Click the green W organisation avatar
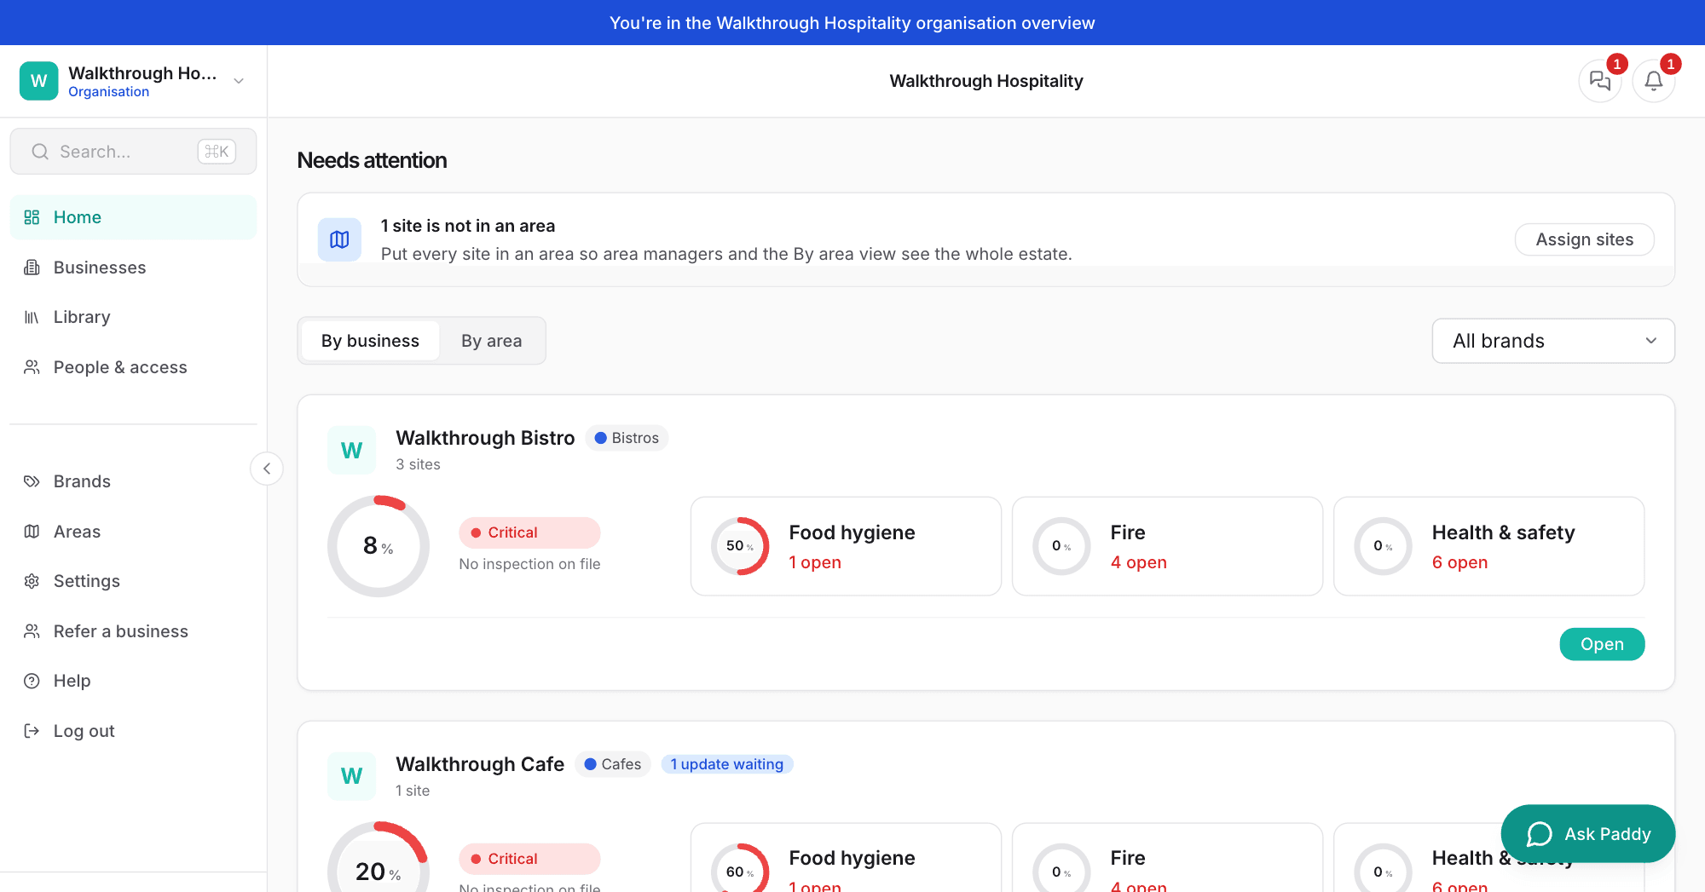 38,81
